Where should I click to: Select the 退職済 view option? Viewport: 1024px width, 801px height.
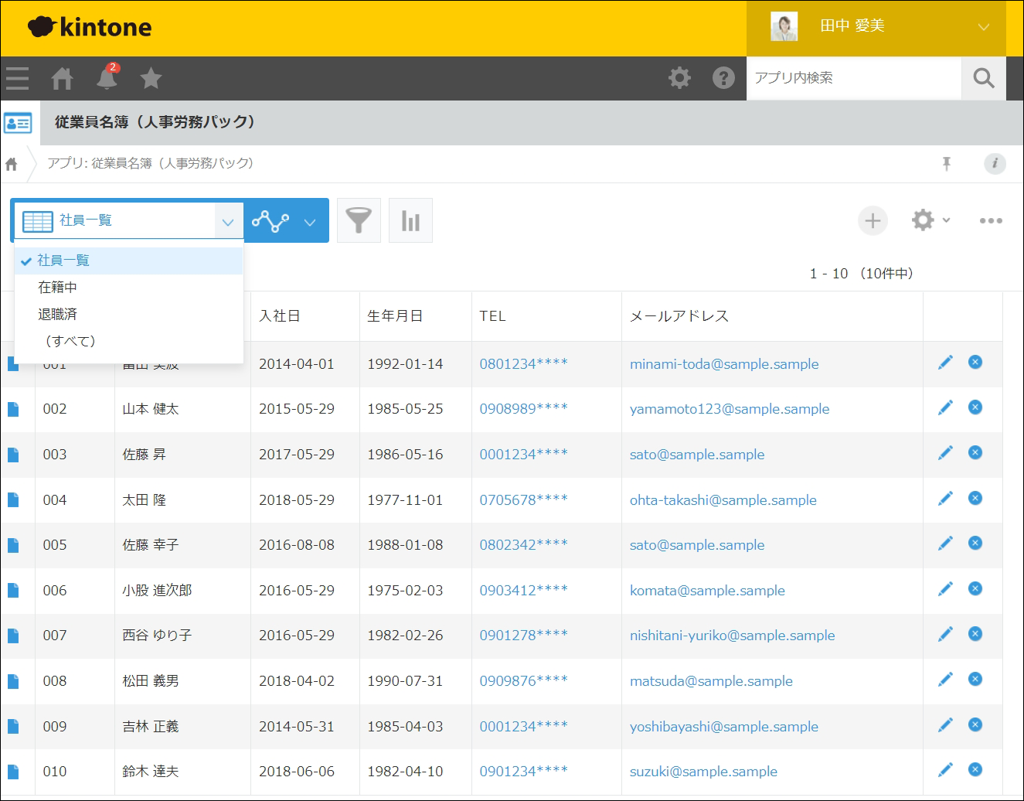(x=58, y=315)
